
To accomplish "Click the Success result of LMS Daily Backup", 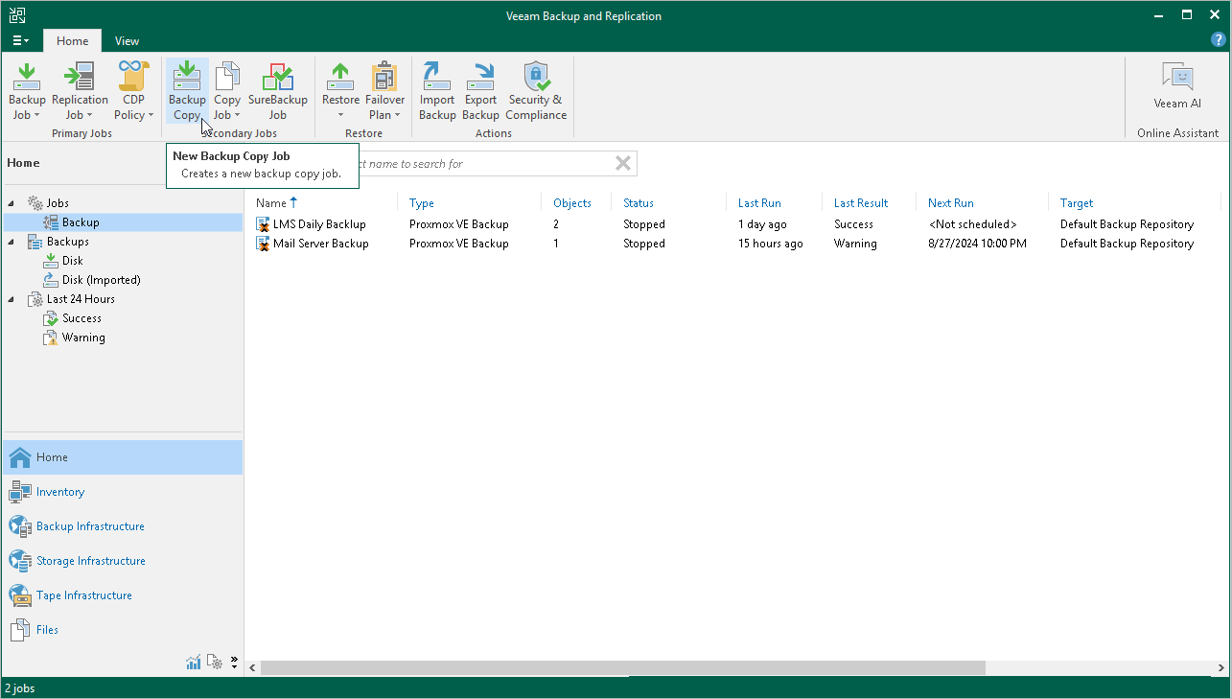I will [853, 224].
